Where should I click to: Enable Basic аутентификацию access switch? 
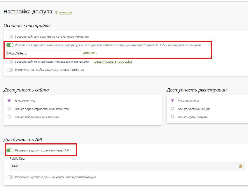click(10, 177)
